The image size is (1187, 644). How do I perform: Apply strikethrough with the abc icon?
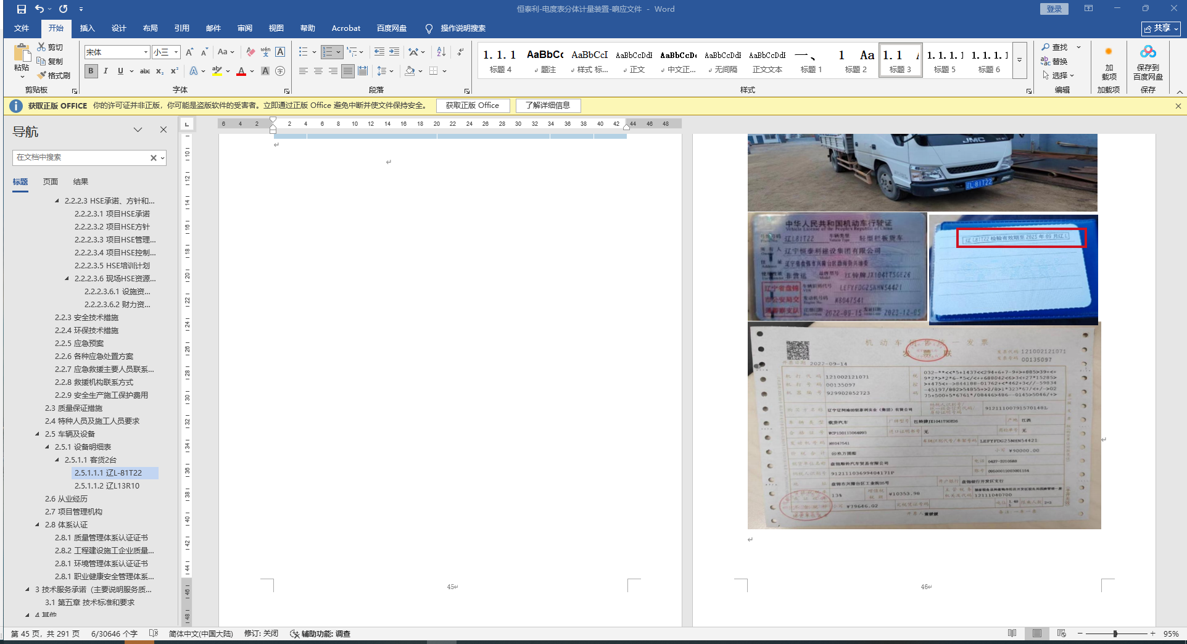coord(145,72)
